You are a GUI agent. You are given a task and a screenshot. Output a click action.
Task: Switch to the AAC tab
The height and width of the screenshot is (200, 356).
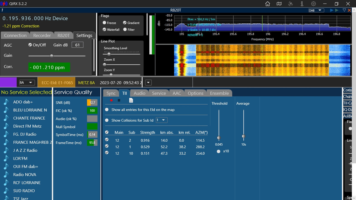coord(177,93)
